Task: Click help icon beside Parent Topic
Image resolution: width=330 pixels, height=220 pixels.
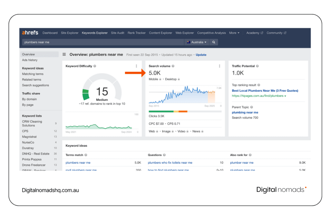Action: [x=251, y=107]
